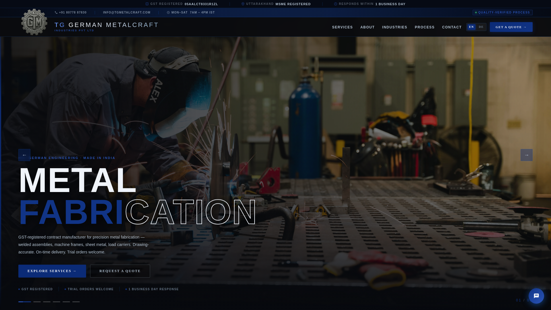551x310 pixels.
Task: Click Request a Quote button
Action: pyautogui.click(x=120, y=271)
